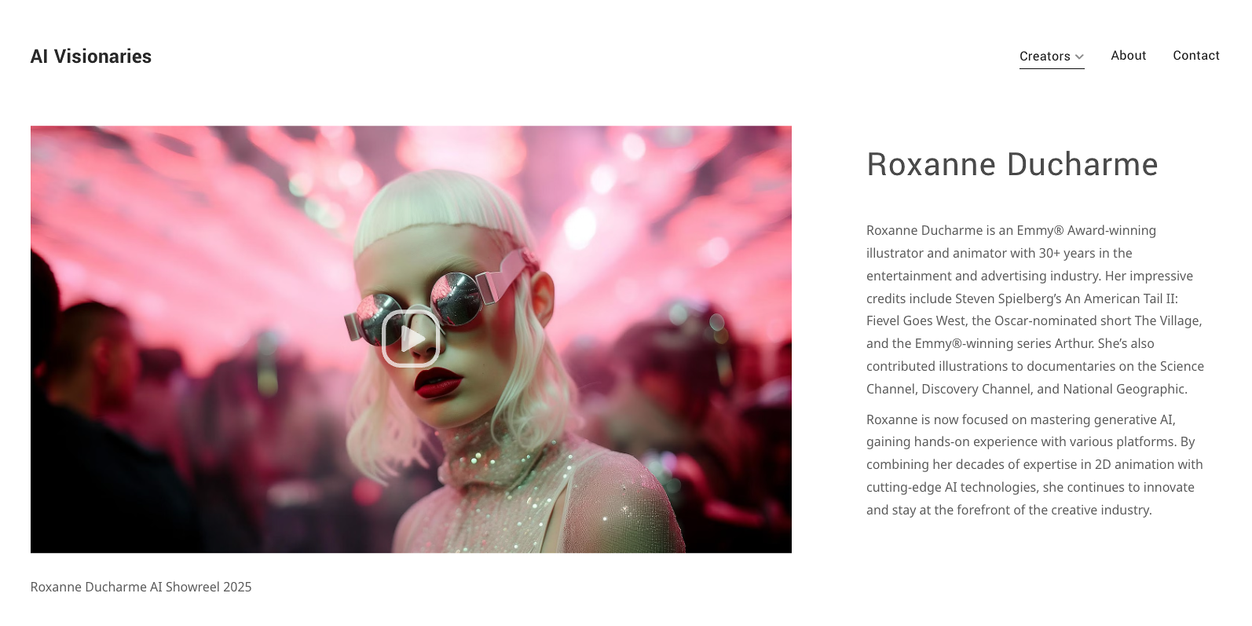This screenshot has width=1252, height=626.
Task: Click the AI Showreel 2025 caption
Action: tap(141, 587)
